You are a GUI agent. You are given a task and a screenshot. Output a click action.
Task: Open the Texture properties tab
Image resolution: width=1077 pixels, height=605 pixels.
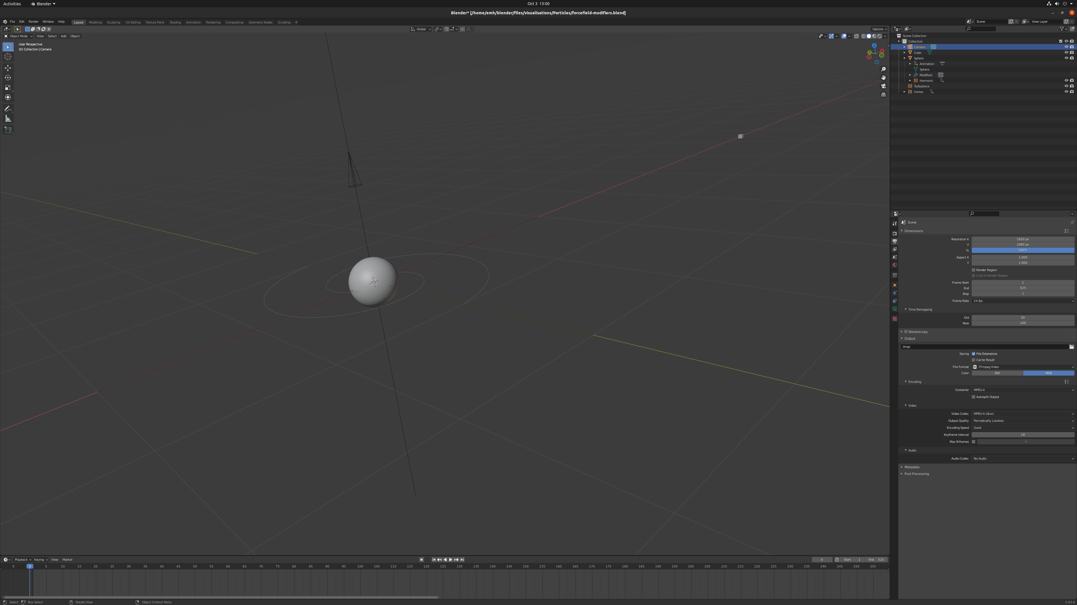click(895, 319)
